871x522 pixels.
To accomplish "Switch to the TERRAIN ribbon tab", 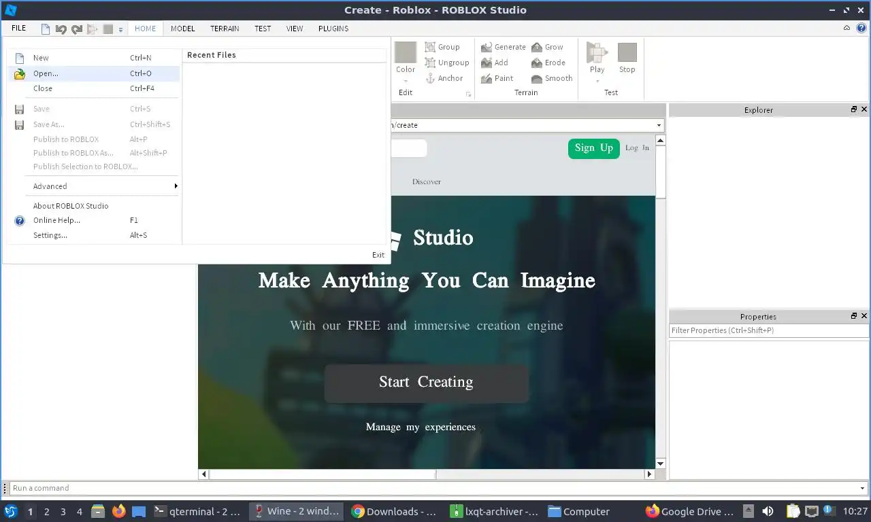I will [225, 29].
